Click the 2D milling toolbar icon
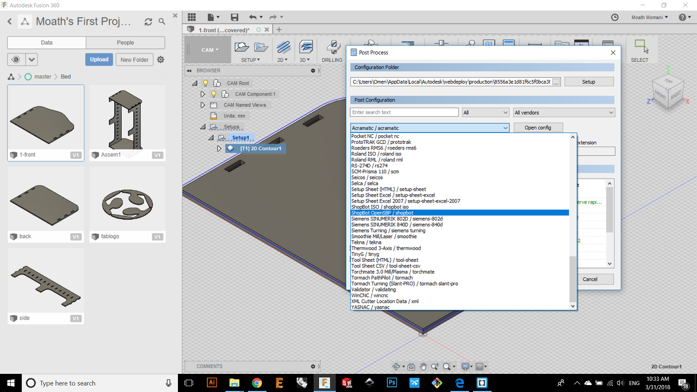Viewport: 697px width, 392px height. 283,47
